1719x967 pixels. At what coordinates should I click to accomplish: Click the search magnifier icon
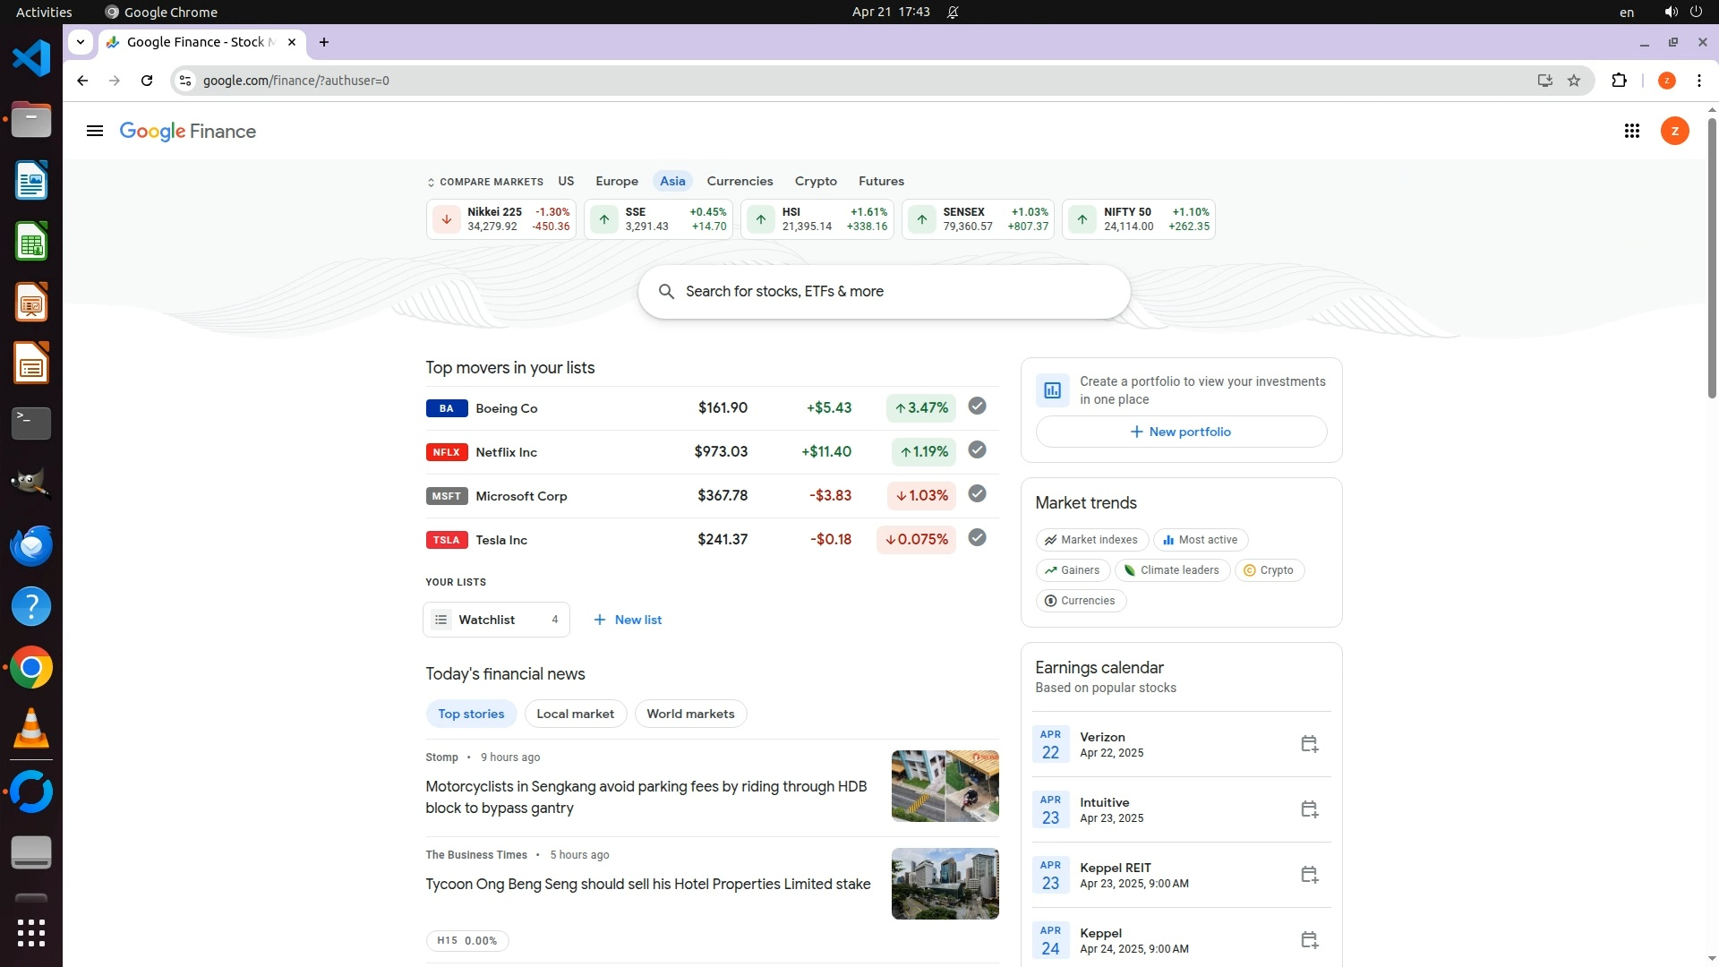click(666, 292)
